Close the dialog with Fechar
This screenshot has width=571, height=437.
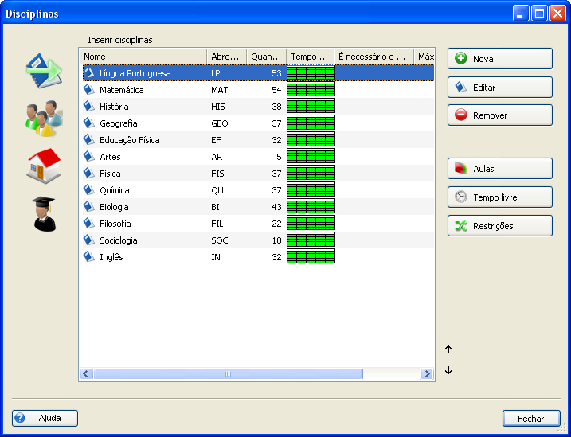[x=530, y=418]
